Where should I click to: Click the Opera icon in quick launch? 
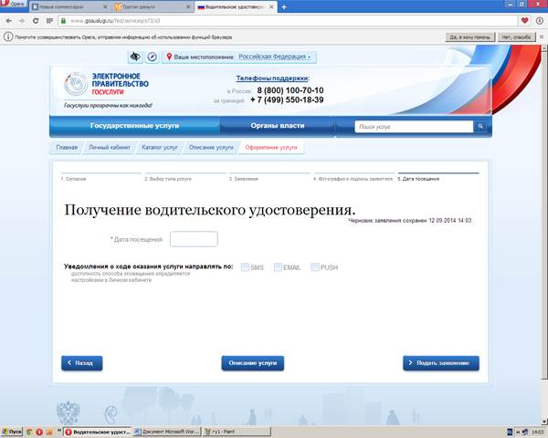click(x=39, y=432)
